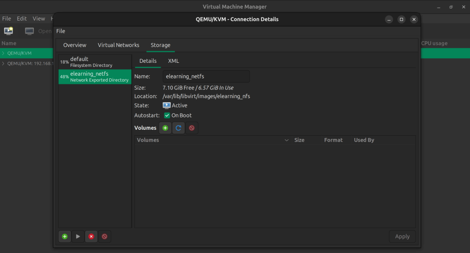Screen dimensions: 470x253
Task: Expand the QEMU/KVM connection row
Action: [x=3, y=53]
